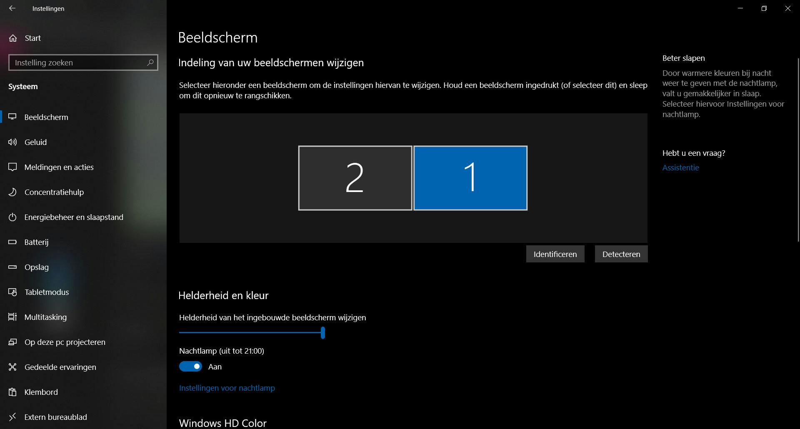Minimize the Instellingen window
The width and height of the screenshot is (800, 429).
740,8
